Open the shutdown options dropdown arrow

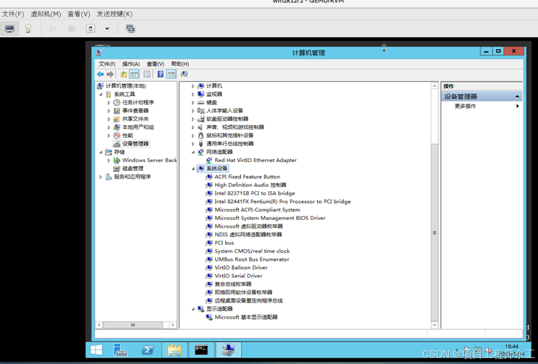pos(107,29)
